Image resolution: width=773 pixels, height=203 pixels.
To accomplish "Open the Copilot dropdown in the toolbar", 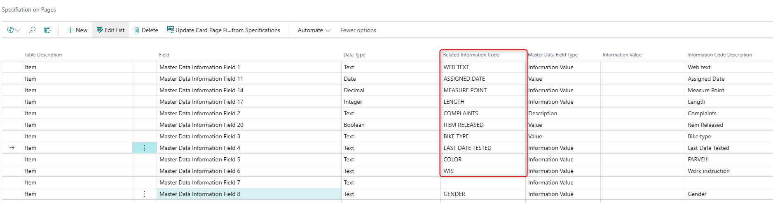I will point(13,30).
